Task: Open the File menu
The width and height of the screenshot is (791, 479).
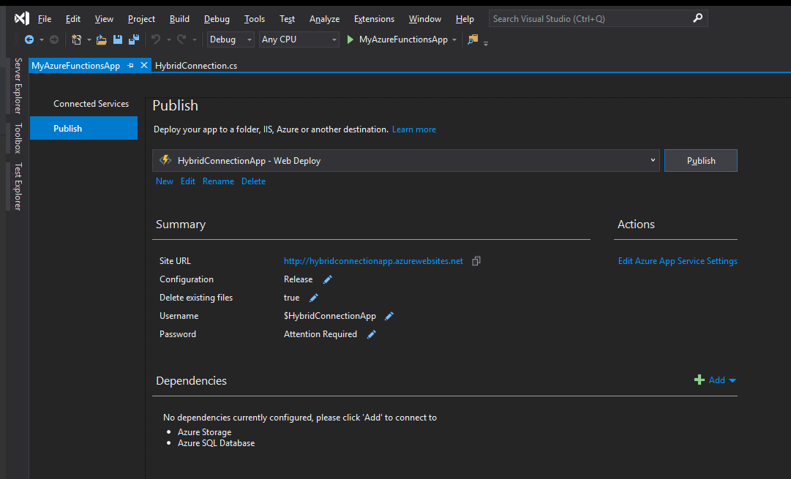Action: point(45,19)
